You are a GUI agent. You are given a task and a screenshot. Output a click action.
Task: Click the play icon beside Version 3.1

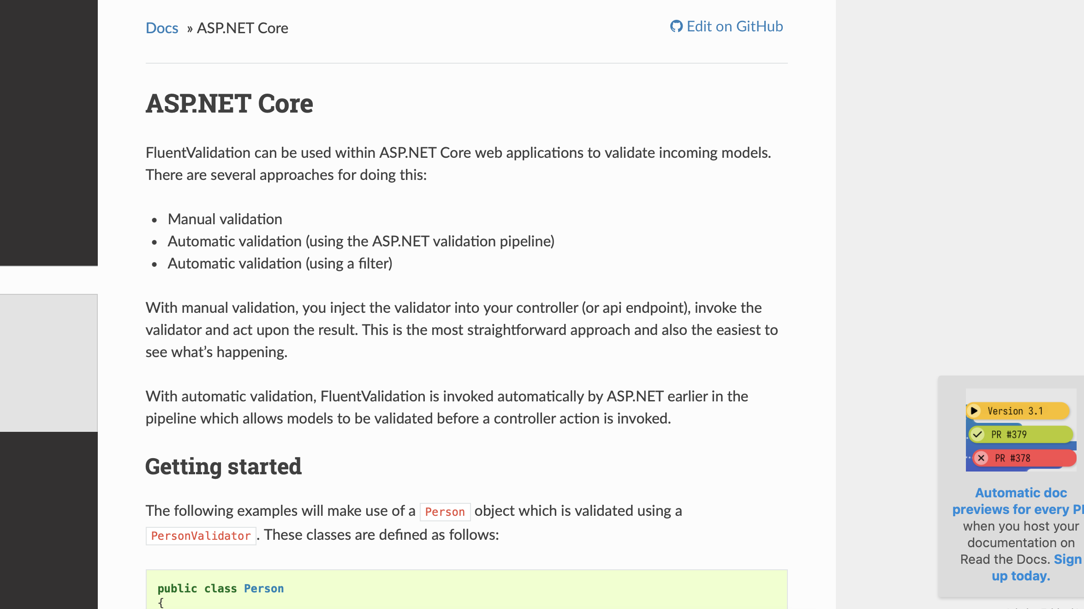pyautogui.click(x=974, y=411)
